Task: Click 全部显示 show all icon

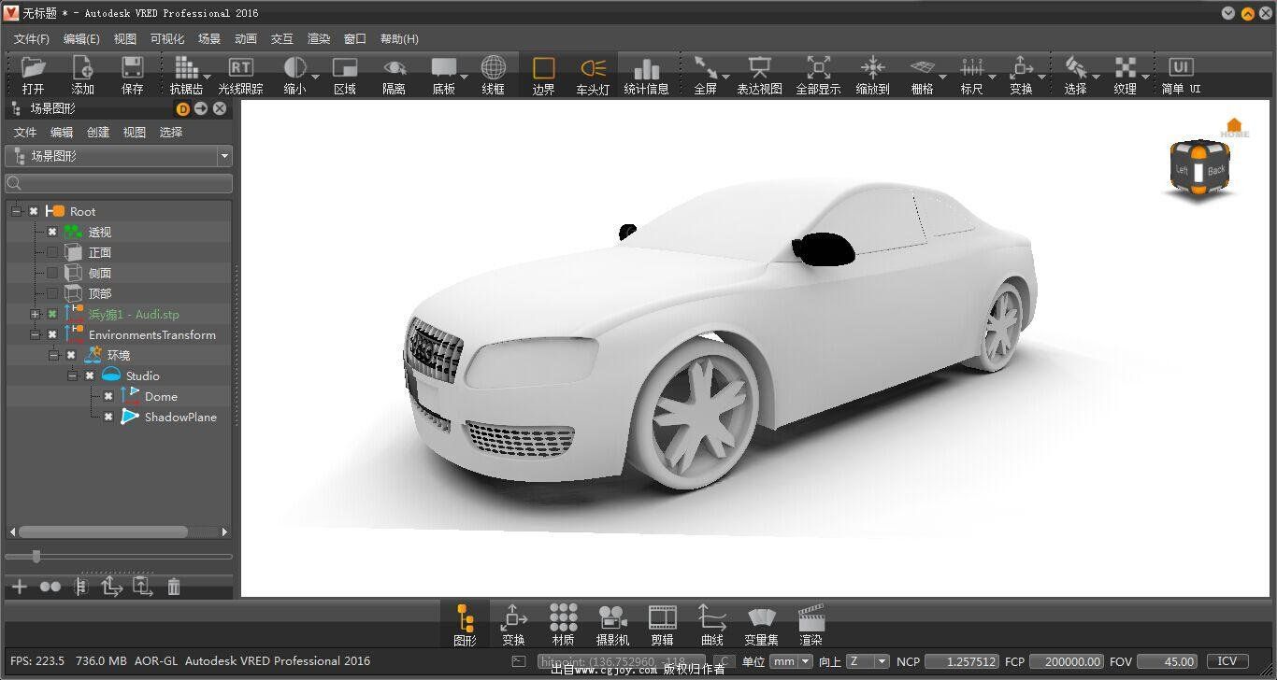Action: [818, 67]
